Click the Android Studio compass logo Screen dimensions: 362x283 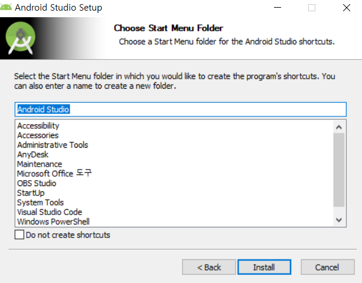tap(21, 38)
